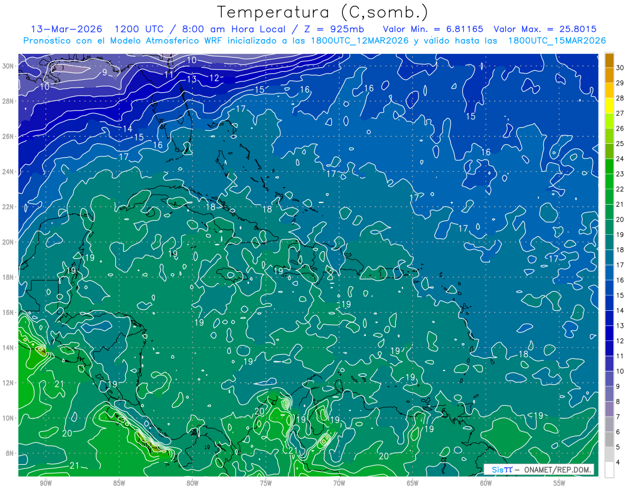
Task: Click the legend scale value "28"
Action: click(620, 98)
